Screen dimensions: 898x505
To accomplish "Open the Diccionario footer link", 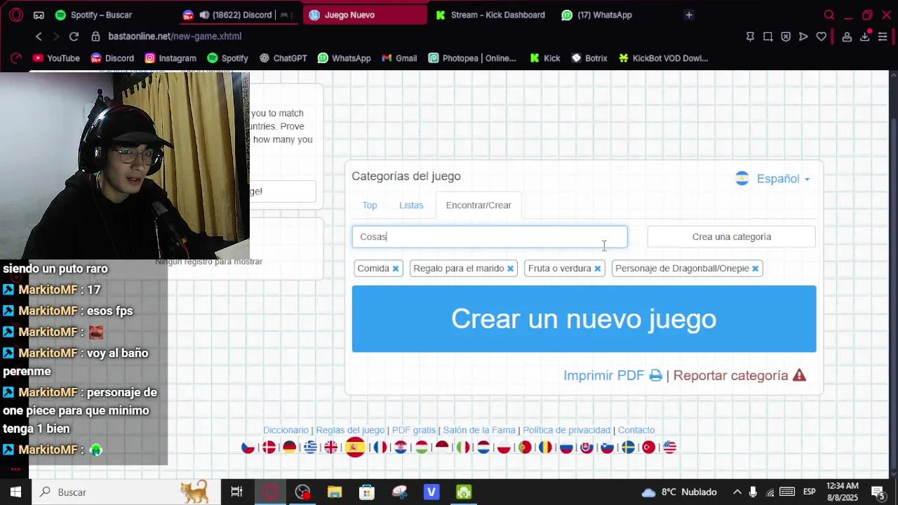I will (286, 430).
